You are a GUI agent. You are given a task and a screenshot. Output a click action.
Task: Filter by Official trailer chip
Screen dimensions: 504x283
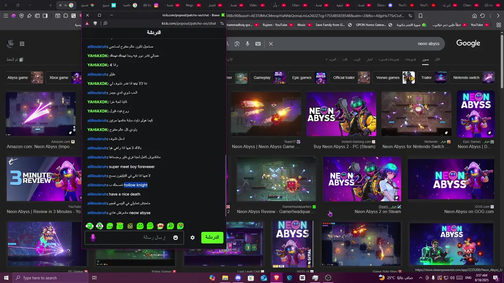coord(350,77)
